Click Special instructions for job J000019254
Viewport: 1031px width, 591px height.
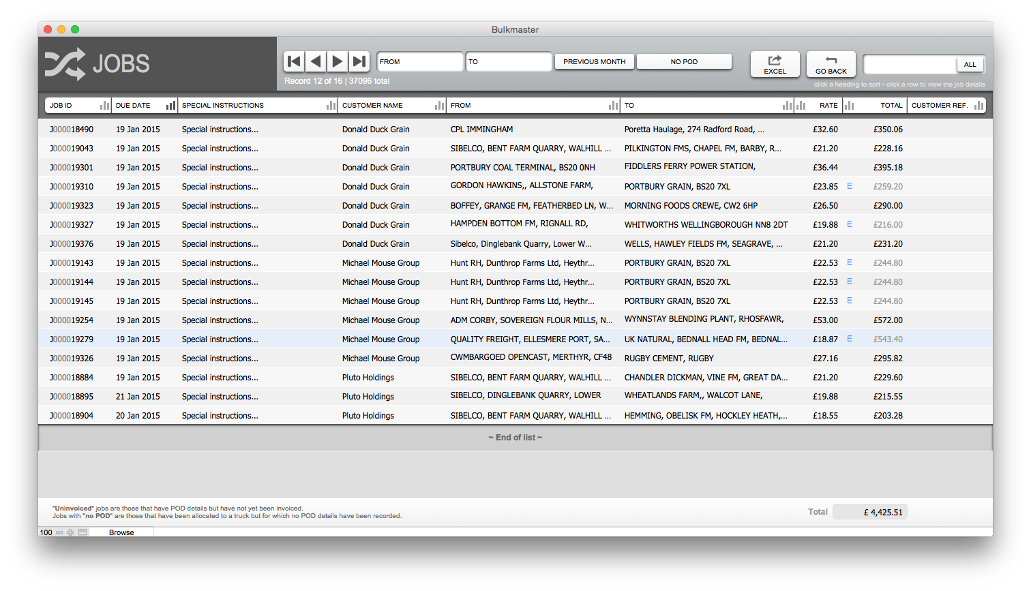[220, 320]
